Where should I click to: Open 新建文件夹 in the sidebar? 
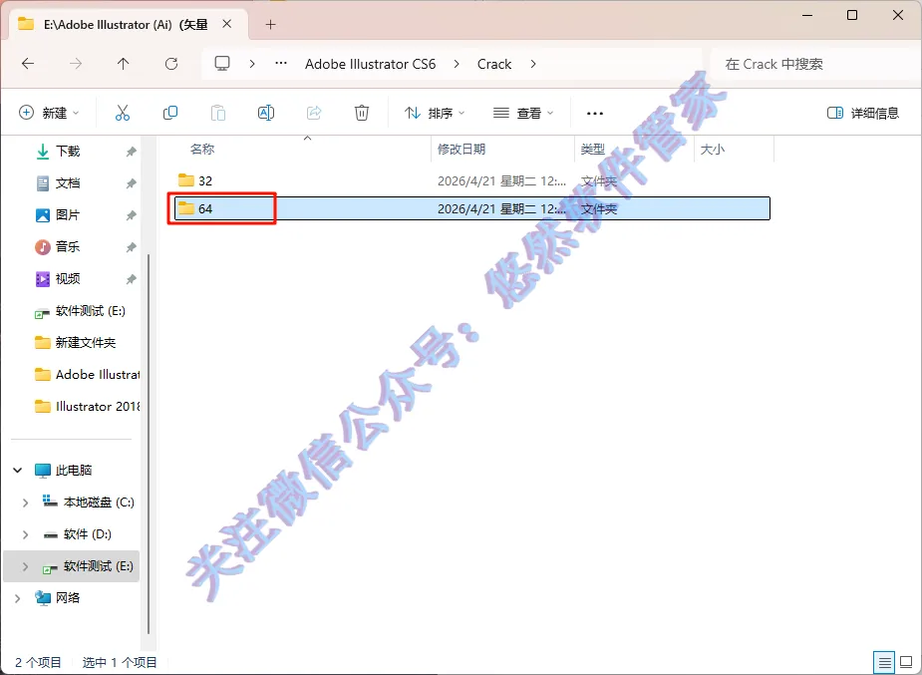76,342
